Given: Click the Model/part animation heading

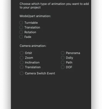Looking at the screenshot, I should pyautogui.click(x=35, y=16).
